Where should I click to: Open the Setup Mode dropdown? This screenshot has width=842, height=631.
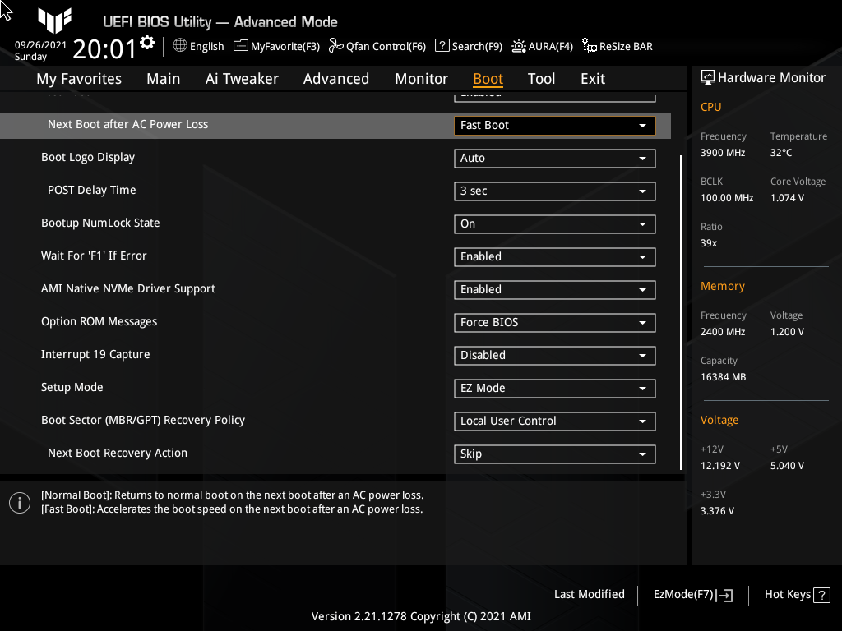[554, 388]
